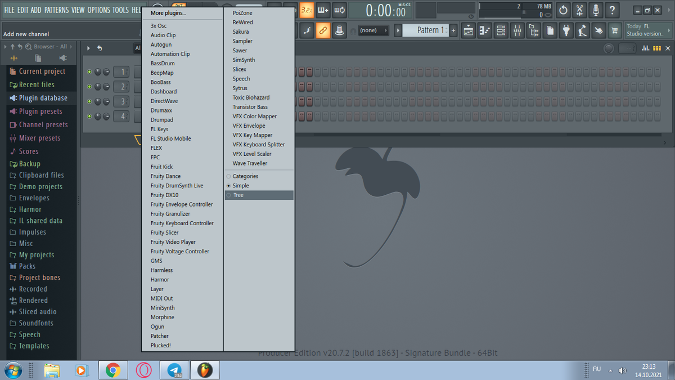Open the PATTERNS menu
The width and height of the screenshot is (675, 380).
[x=56, y=10]
